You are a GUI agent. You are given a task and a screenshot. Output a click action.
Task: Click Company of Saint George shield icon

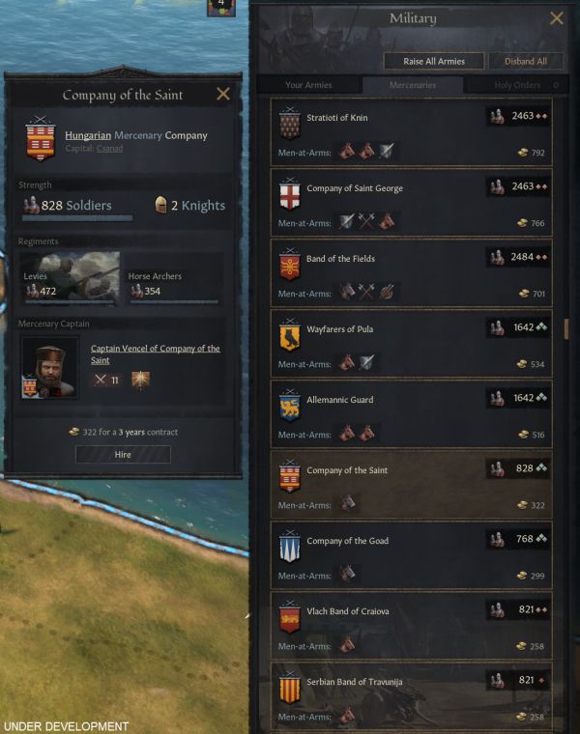point(290,194)
